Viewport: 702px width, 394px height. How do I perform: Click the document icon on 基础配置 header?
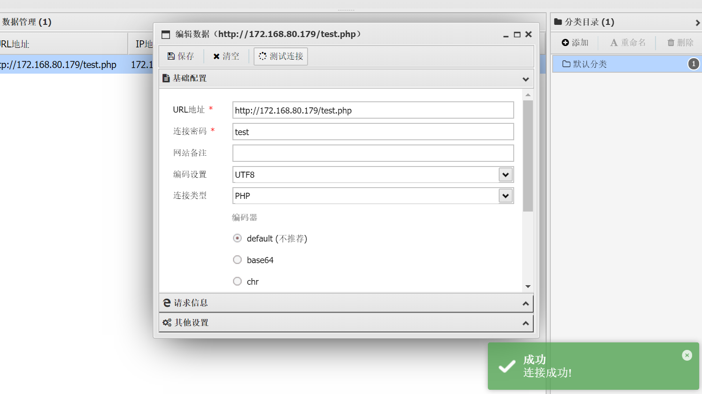(x=166, y=78)
